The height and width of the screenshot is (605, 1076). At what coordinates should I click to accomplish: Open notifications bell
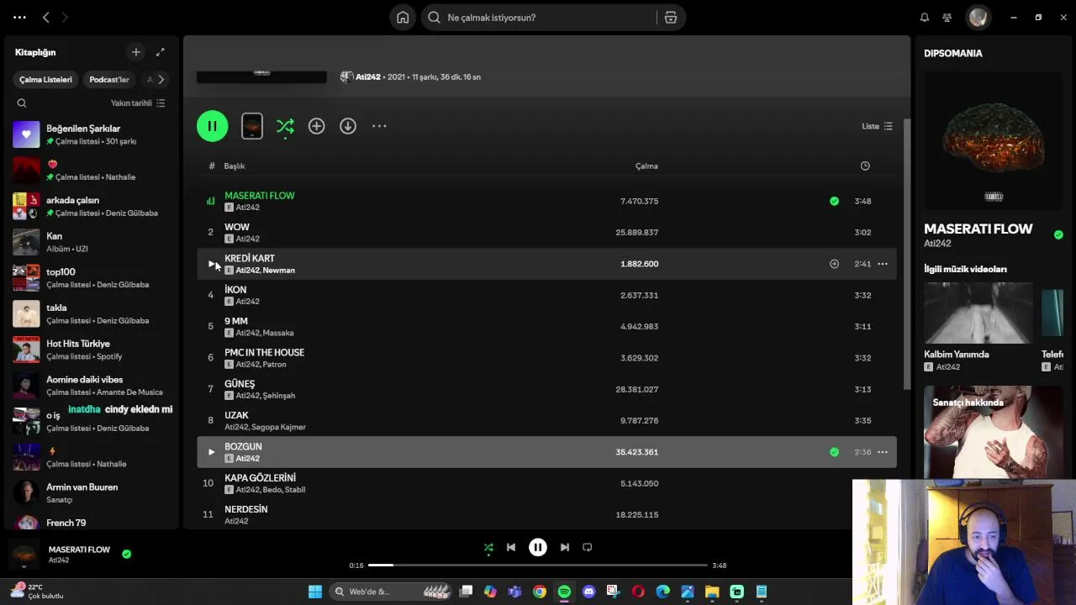(x=924, y=17)
